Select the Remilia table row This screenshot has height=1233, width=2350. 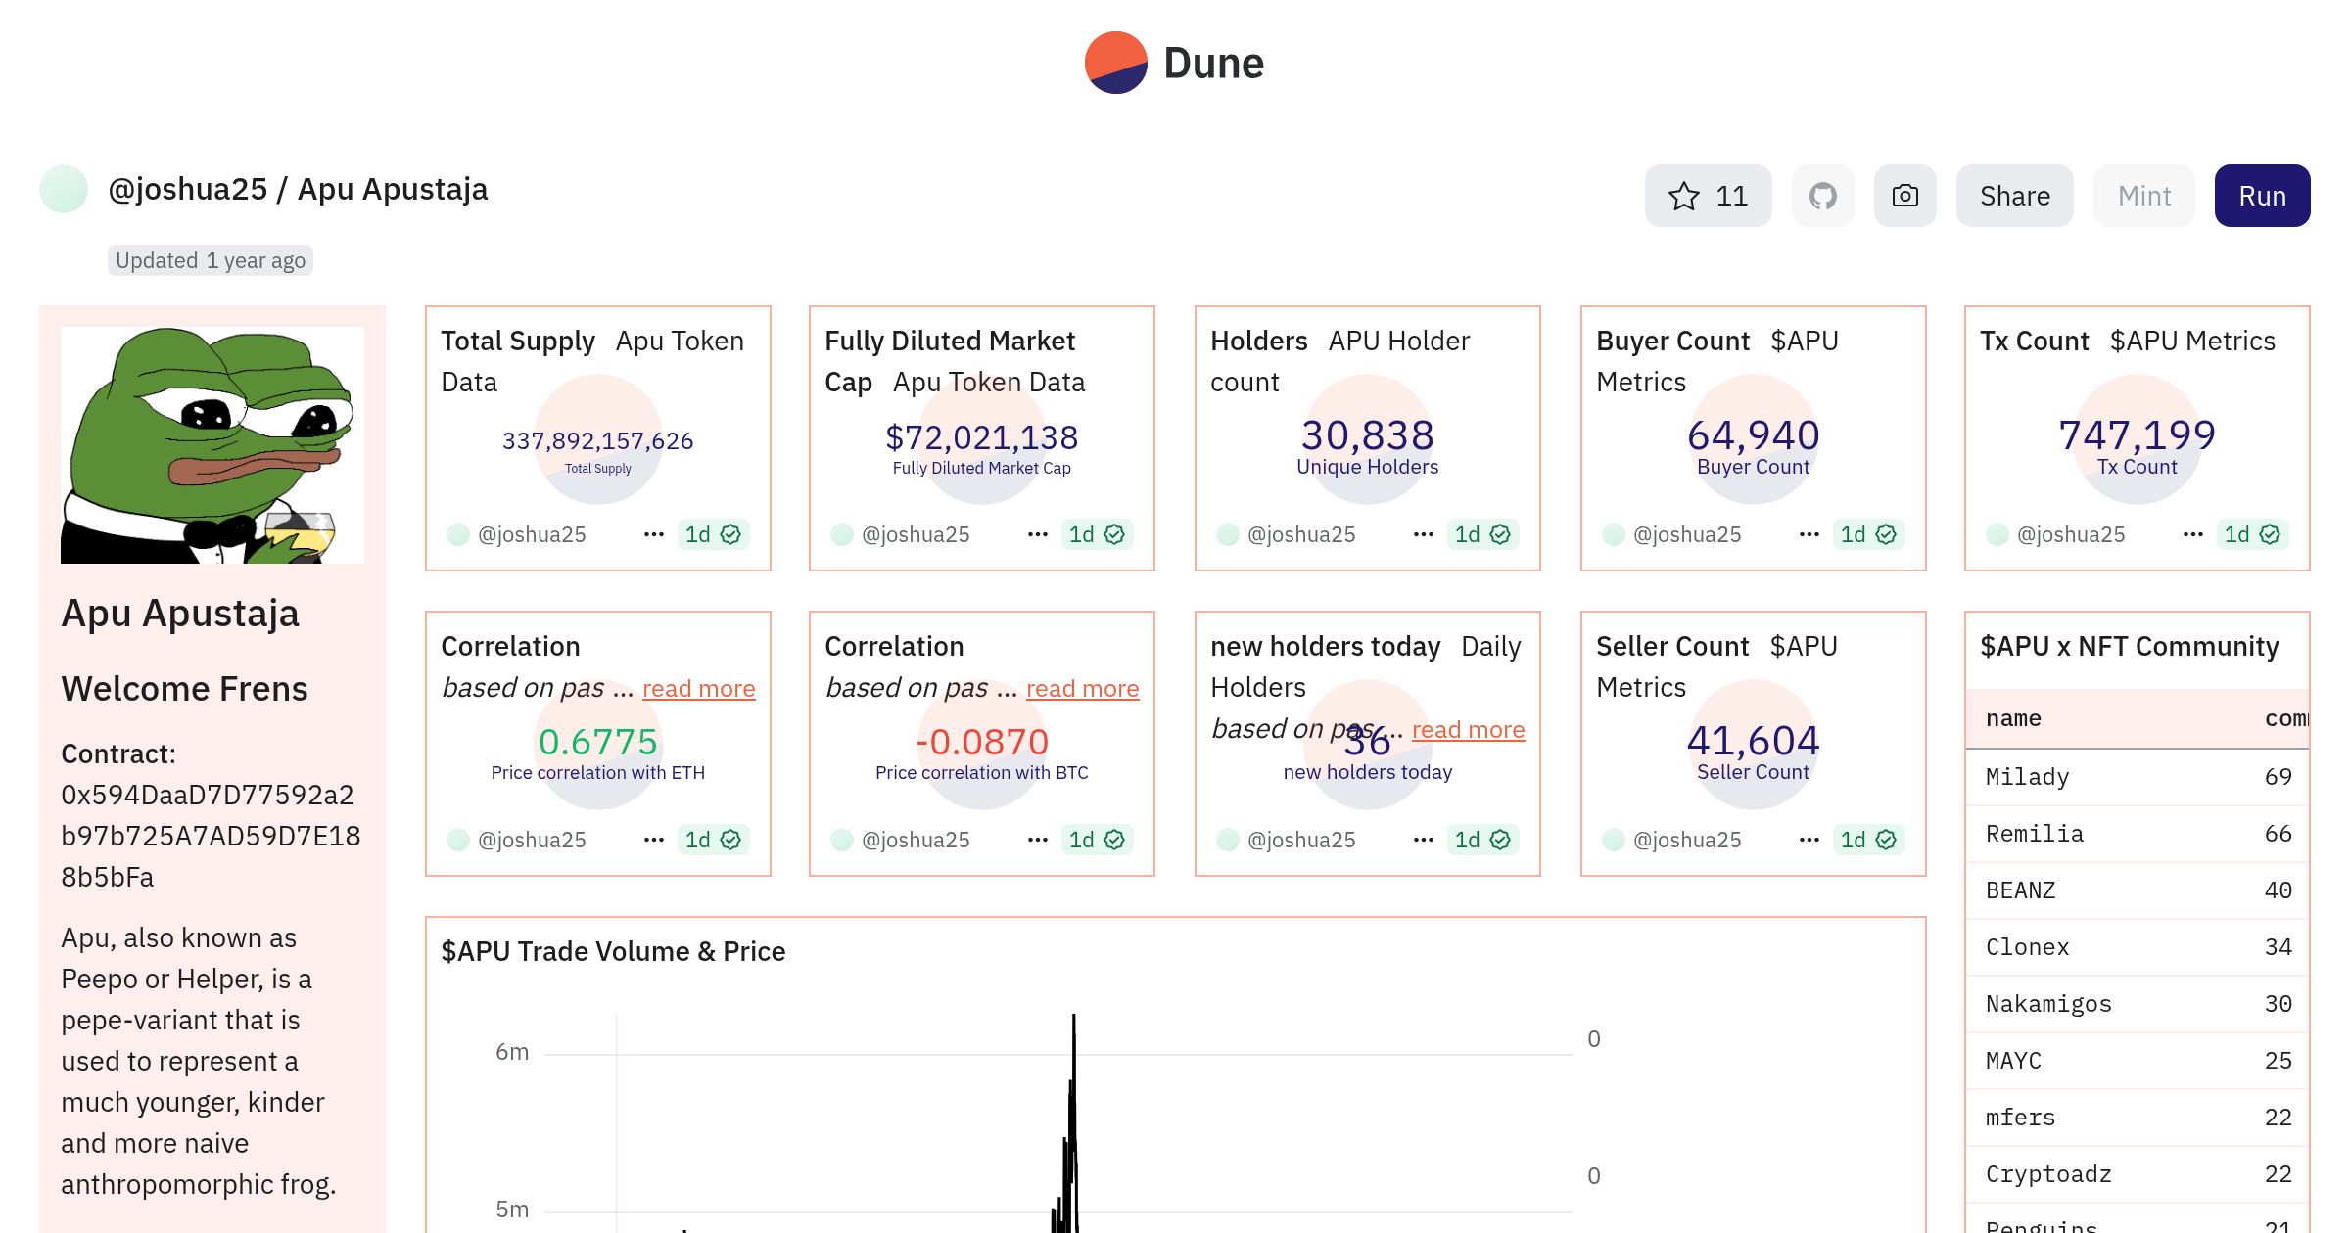[2138, 834]
